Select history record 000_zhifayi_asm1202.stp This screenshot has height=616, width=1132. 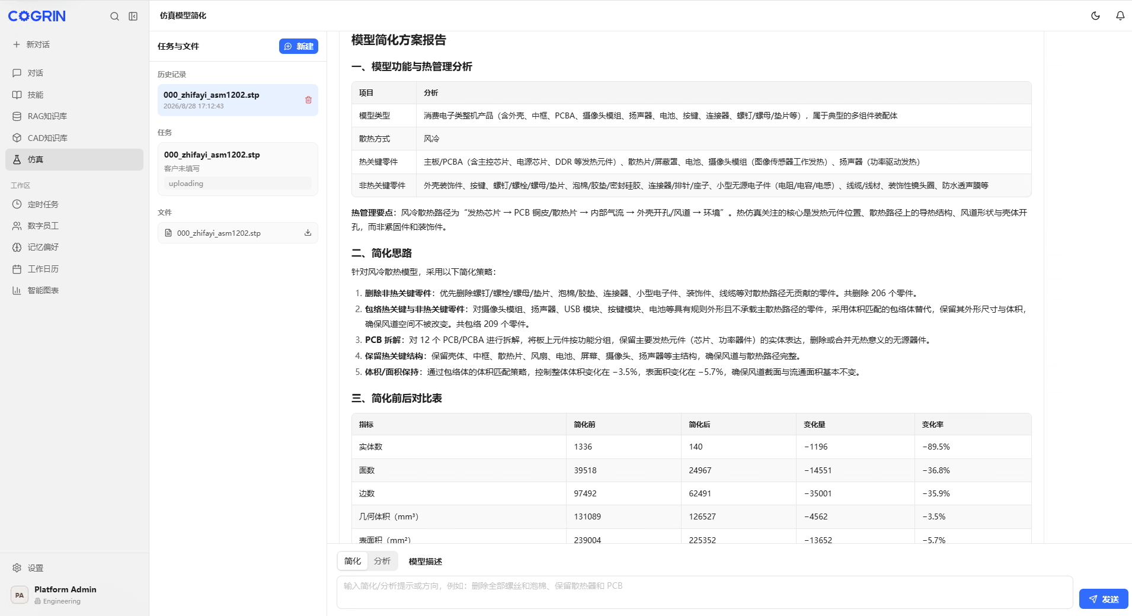[238, 100]
